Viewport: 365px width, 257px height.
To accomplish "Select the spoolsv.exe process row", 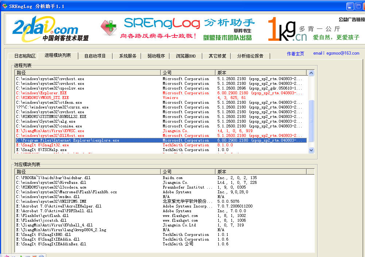I will tap(161, 88).
